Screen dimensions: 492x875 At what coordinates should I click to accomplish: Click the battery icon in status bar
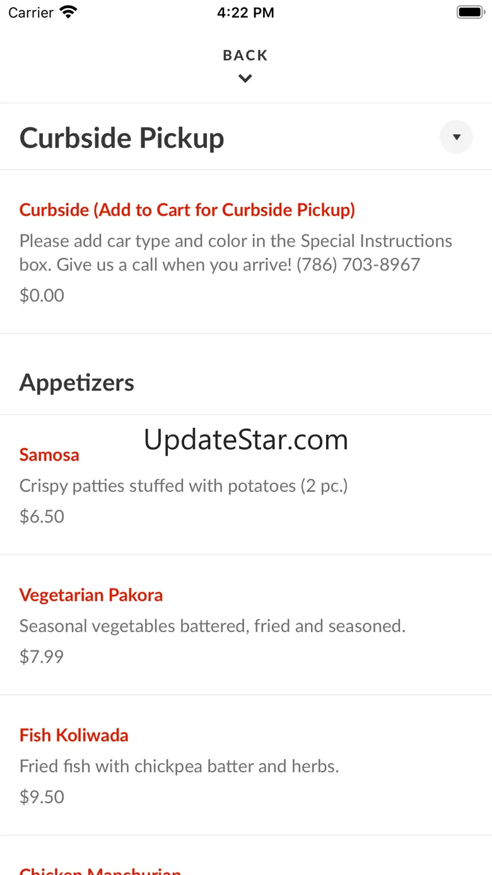[469, 12]
